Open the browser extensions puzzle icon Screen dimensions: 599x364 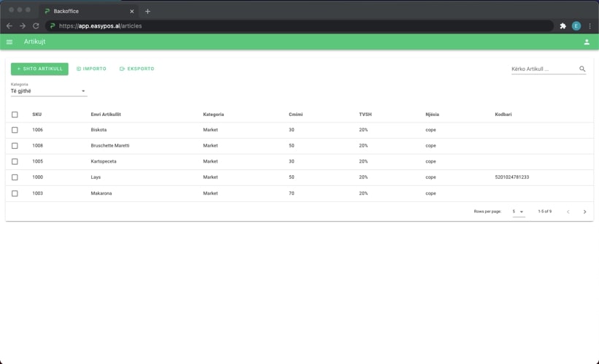tap(563, 26)
